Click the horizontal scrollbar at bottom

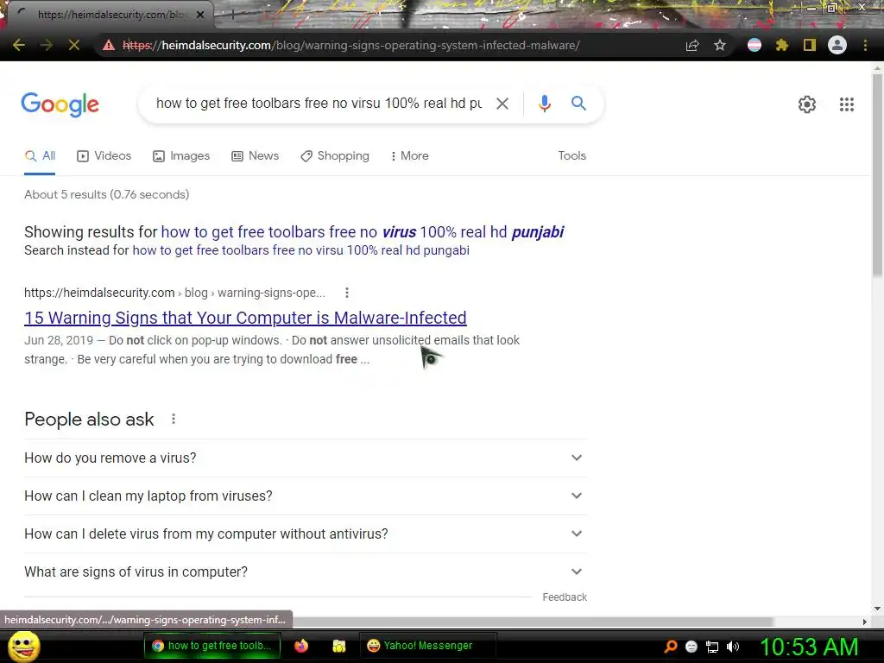tap(533, 622)
